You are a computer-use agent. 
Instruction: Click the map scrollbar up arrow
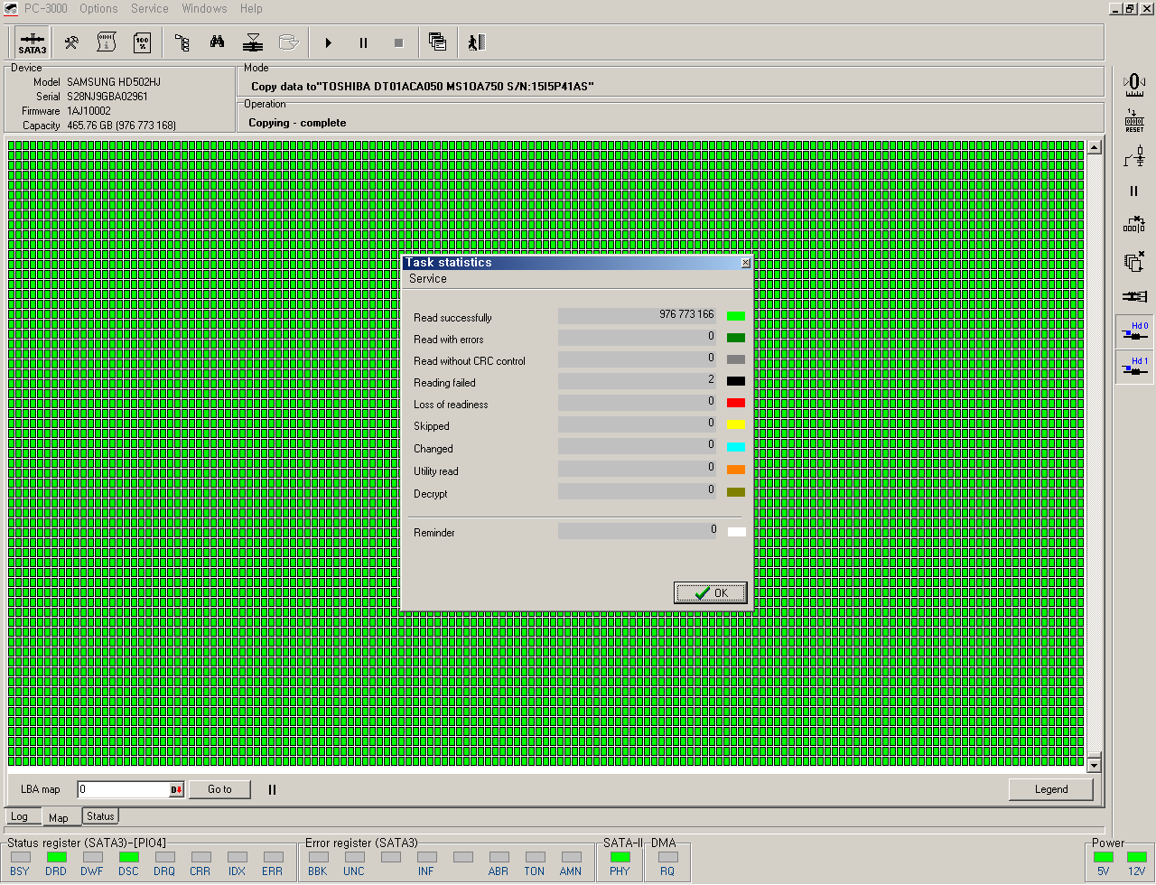click(x=1095, y=147)
